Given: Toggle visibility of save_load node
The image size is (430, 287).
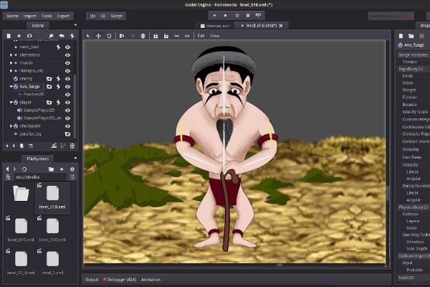Looking at the screenshot, I should pos(67,47).
